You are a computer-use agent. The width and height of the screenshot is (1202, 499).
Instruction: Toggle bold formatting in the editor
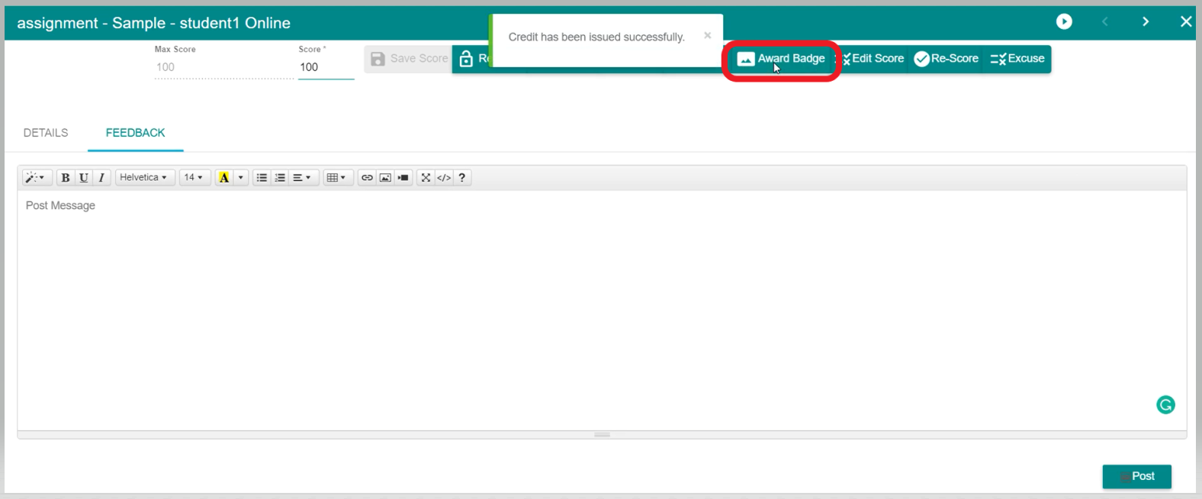(x=66, y=178)
